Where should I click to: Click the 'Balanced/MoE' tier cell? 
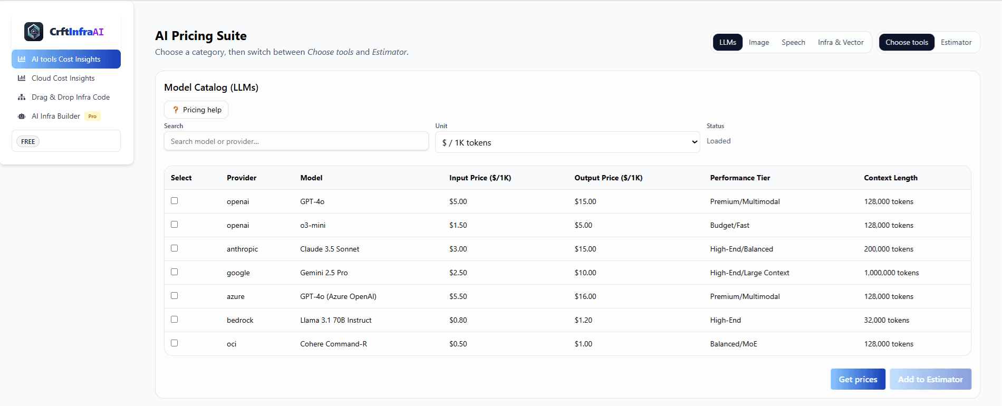(734, 344)
